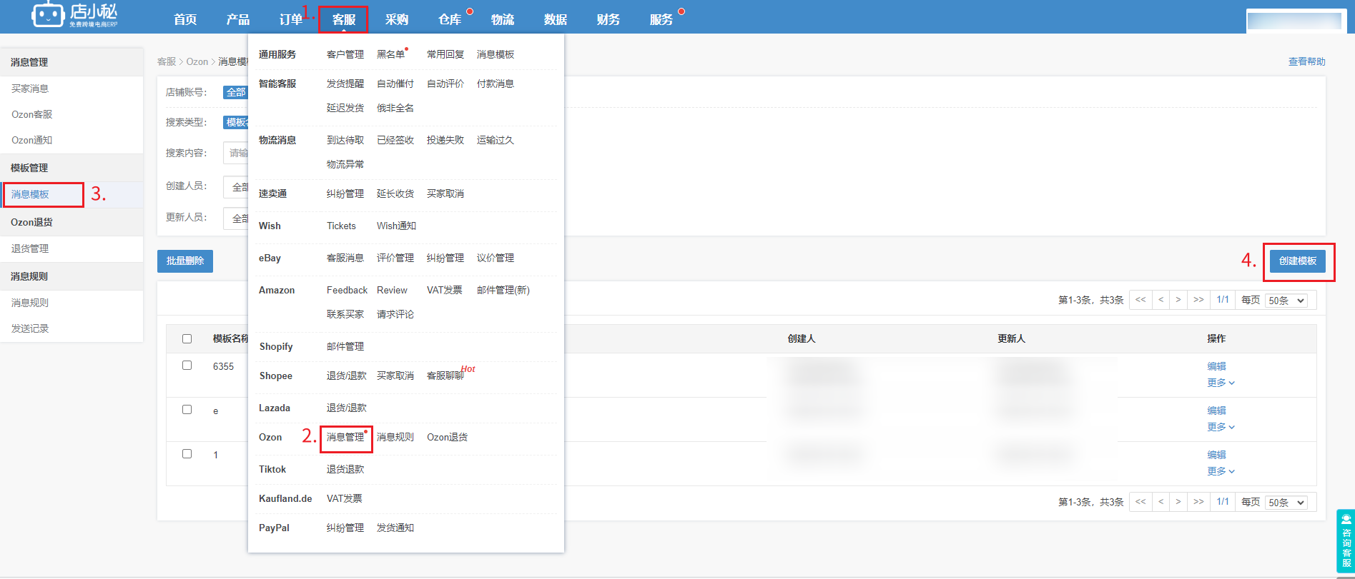Choose 发货通知 under PayPal
The image size is (1355, 579).
click(x=395, y=528)
